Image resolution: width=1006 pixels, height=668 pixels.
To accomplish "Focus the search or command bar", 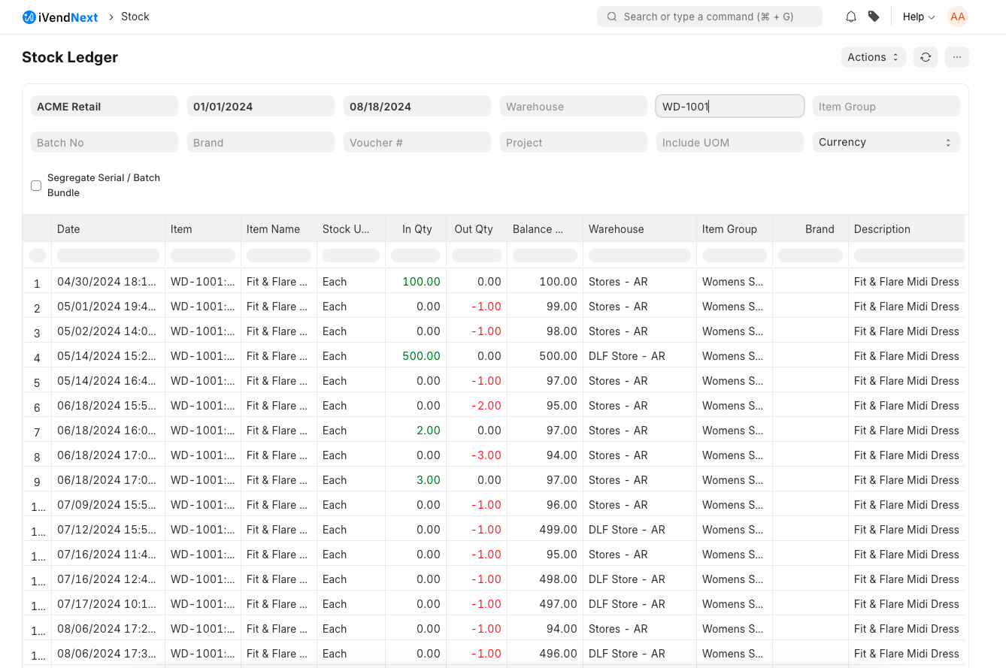I will coord(710,17).
